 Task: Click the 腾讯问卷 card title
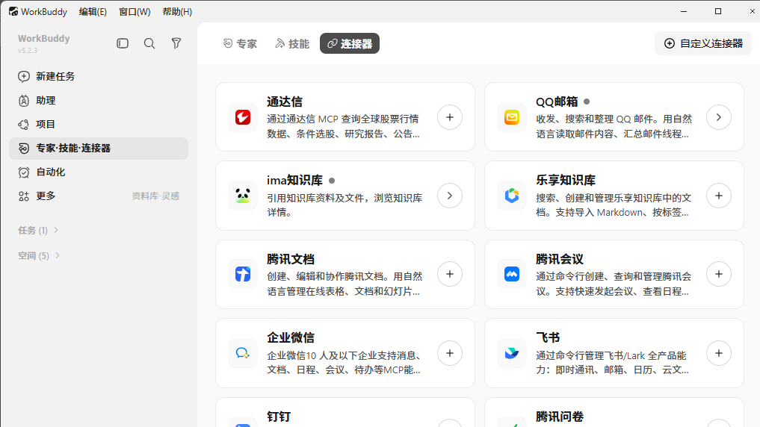tap(559, 417)
